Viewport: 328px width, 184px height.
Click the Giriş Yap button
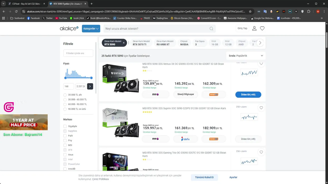(242, 28)
